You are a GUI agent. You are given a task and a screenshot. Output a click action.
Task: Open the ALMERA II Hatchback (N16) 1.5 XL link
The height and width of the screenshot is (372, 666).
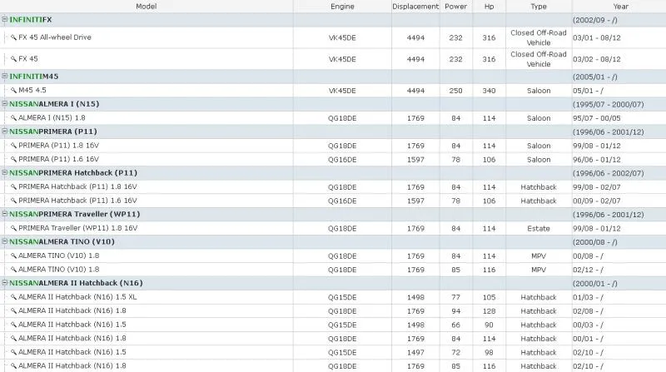[77, 297]
